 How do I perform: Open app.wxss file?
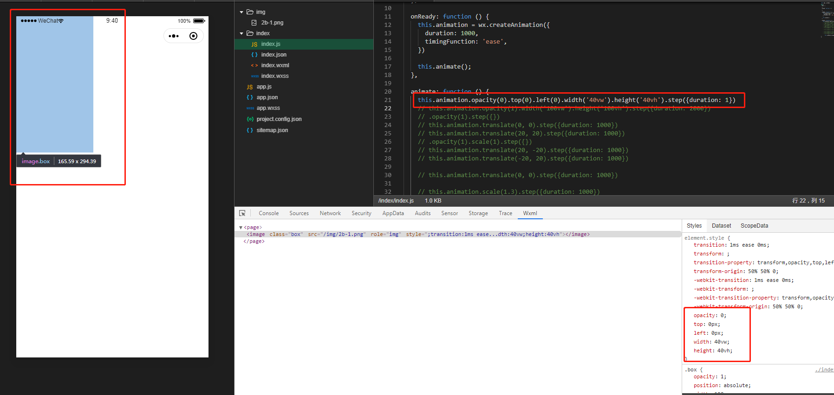(x=268, y=108)
